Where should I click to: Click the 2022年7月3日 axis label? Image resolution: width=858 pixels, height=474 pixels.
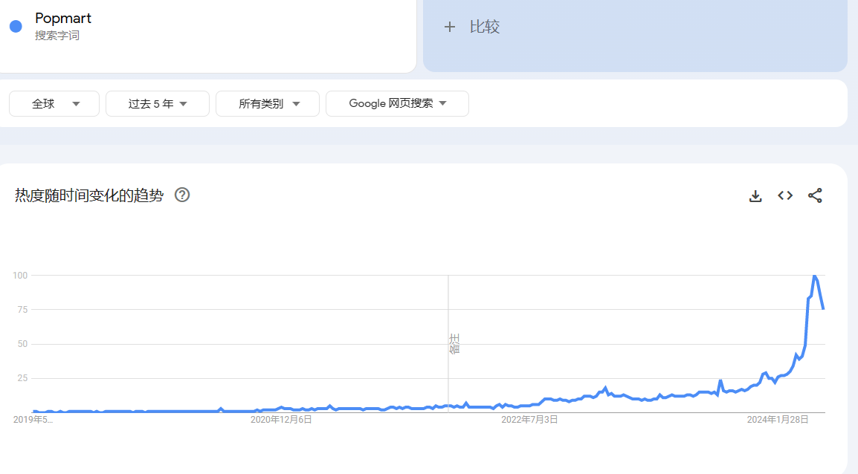(x=529, y=420)
